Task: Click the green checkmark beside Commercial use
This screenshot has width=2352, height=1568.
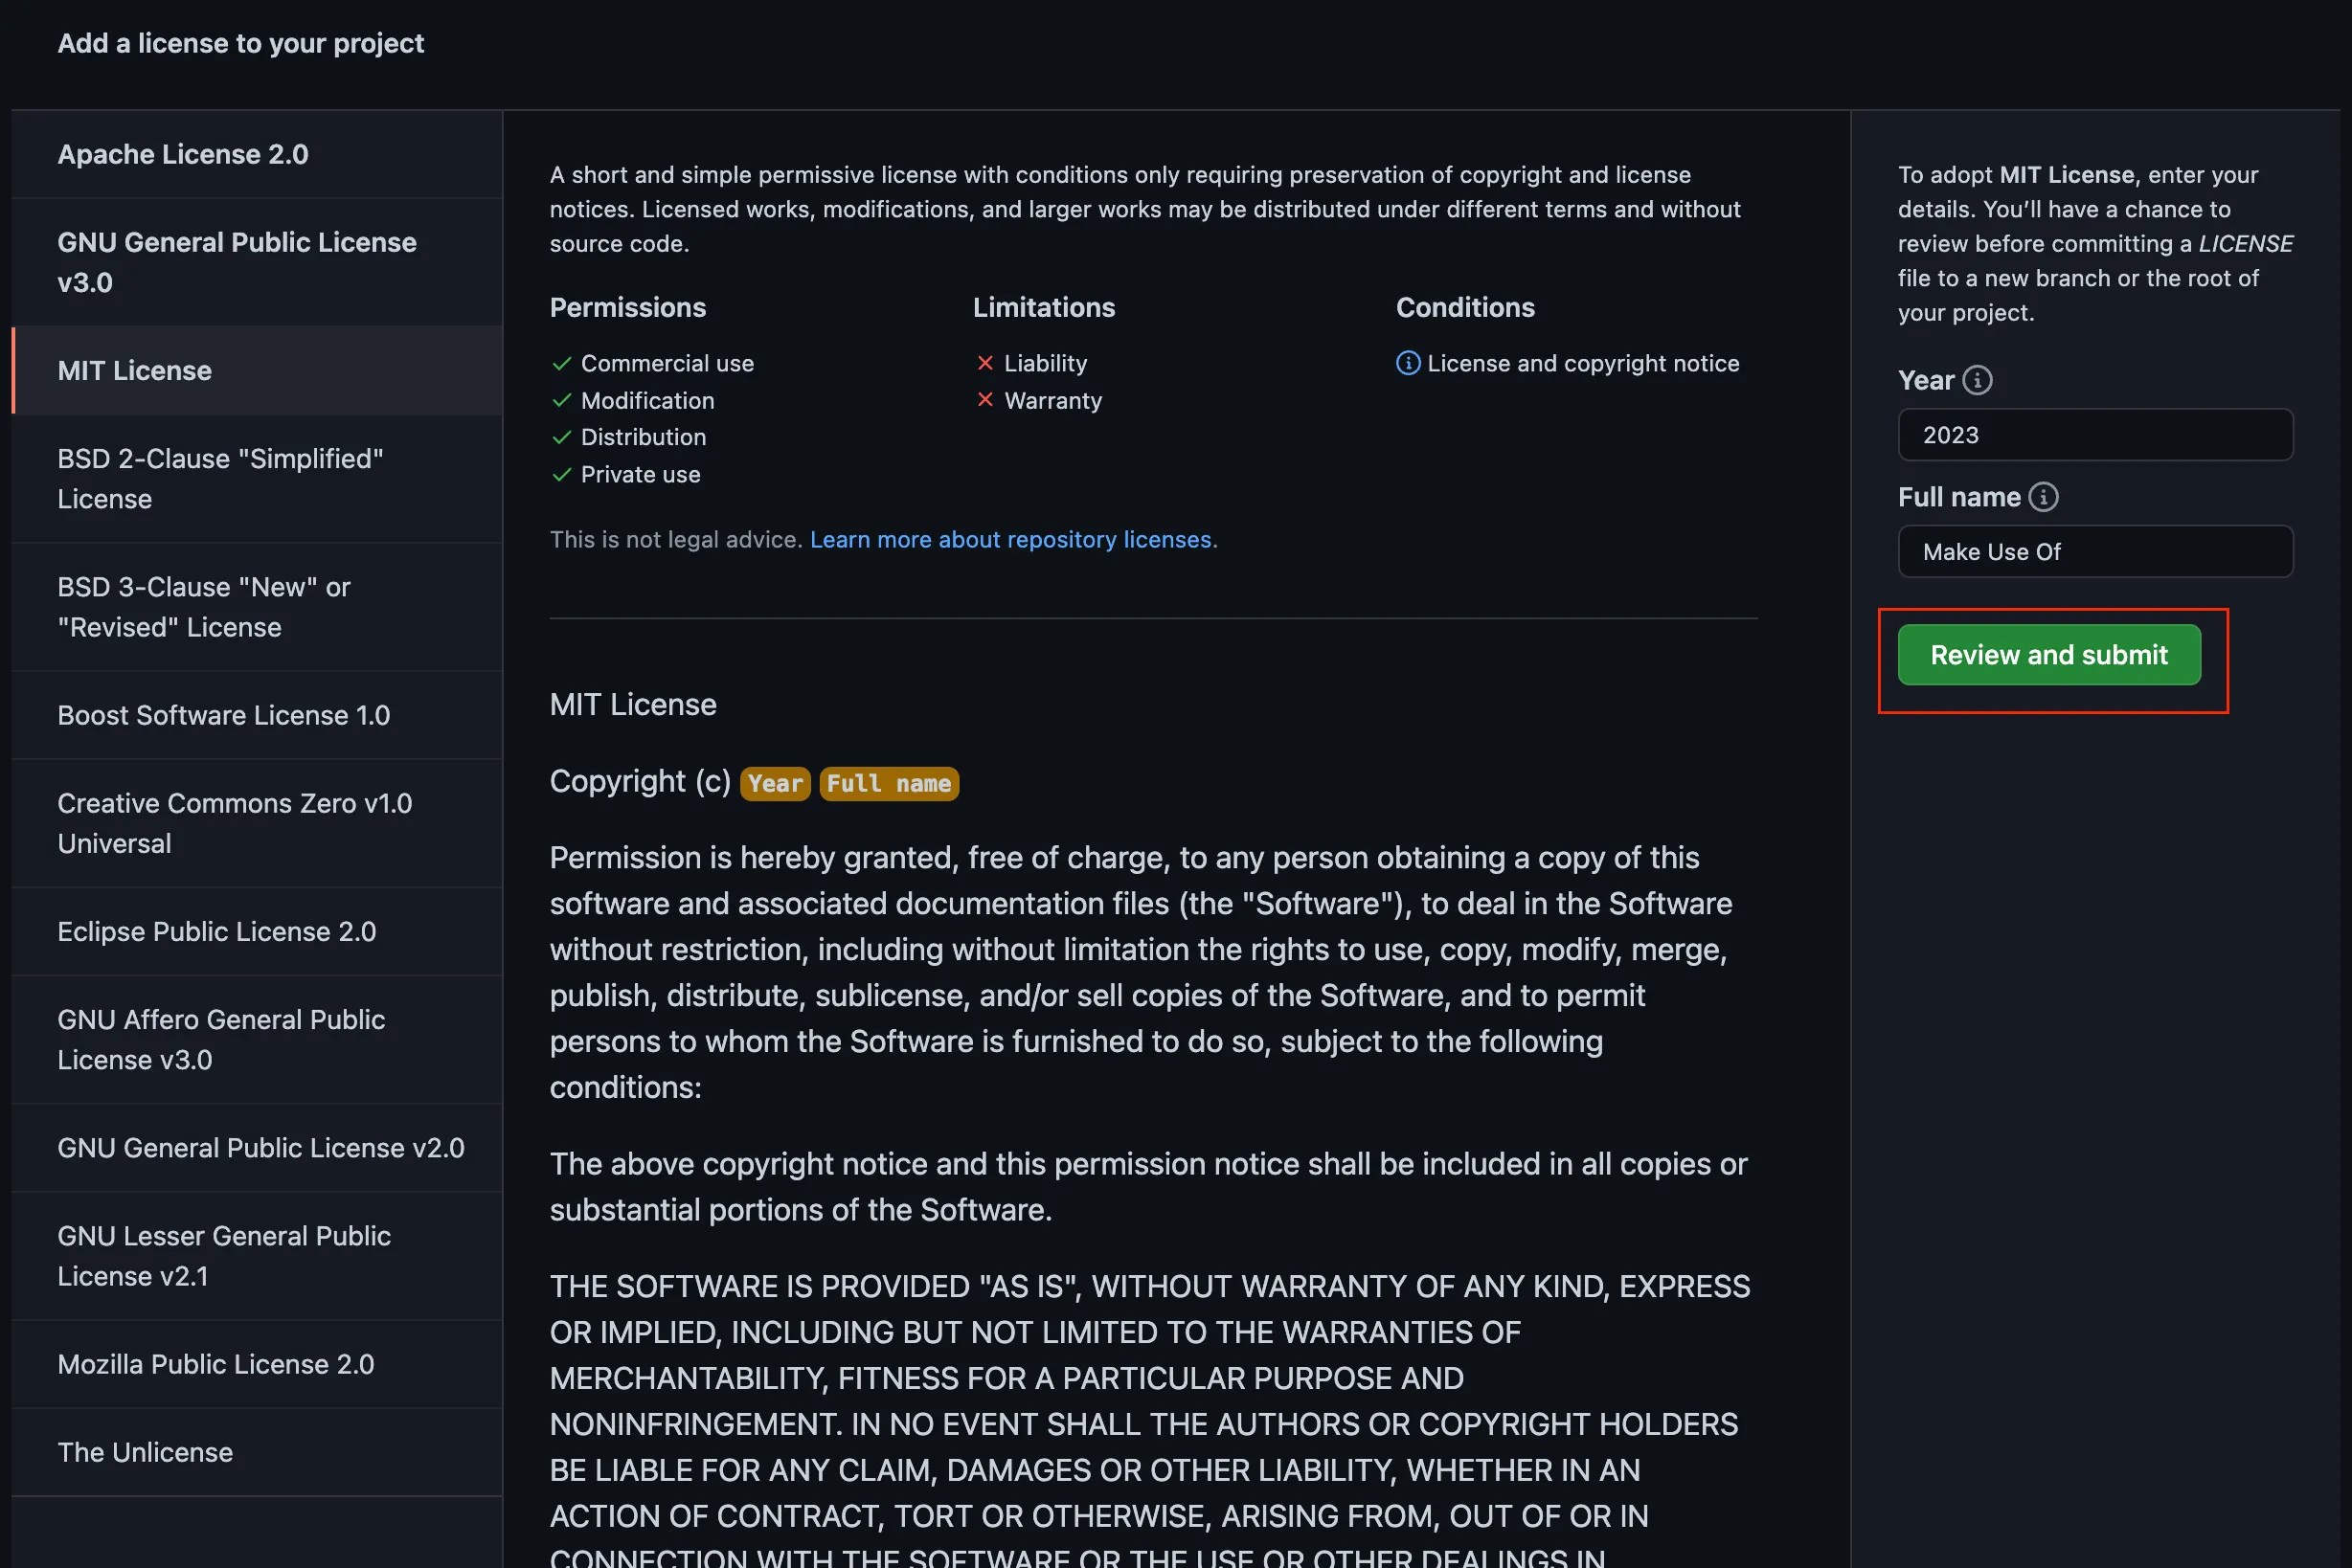Action: point(560,364)
